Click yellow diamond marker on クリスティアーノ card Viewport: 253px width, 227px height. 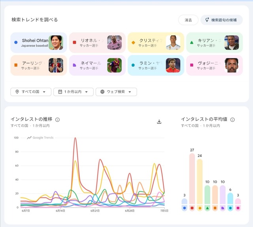[x=133, y=43]
